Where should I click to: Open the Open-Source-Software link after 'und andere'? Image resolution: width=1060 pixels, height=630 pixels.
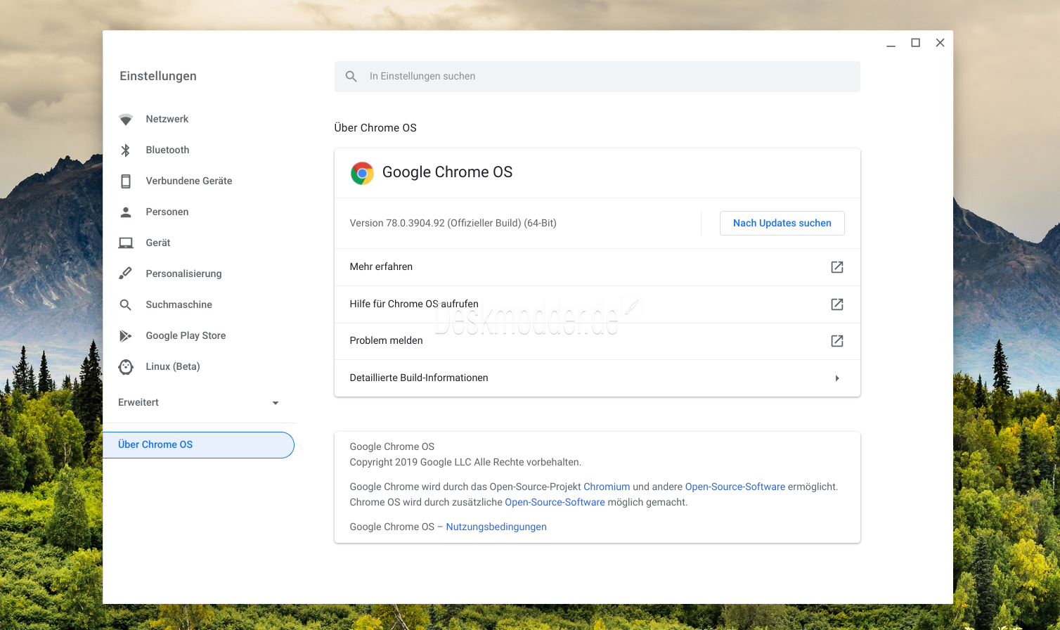tap(735, 487)
